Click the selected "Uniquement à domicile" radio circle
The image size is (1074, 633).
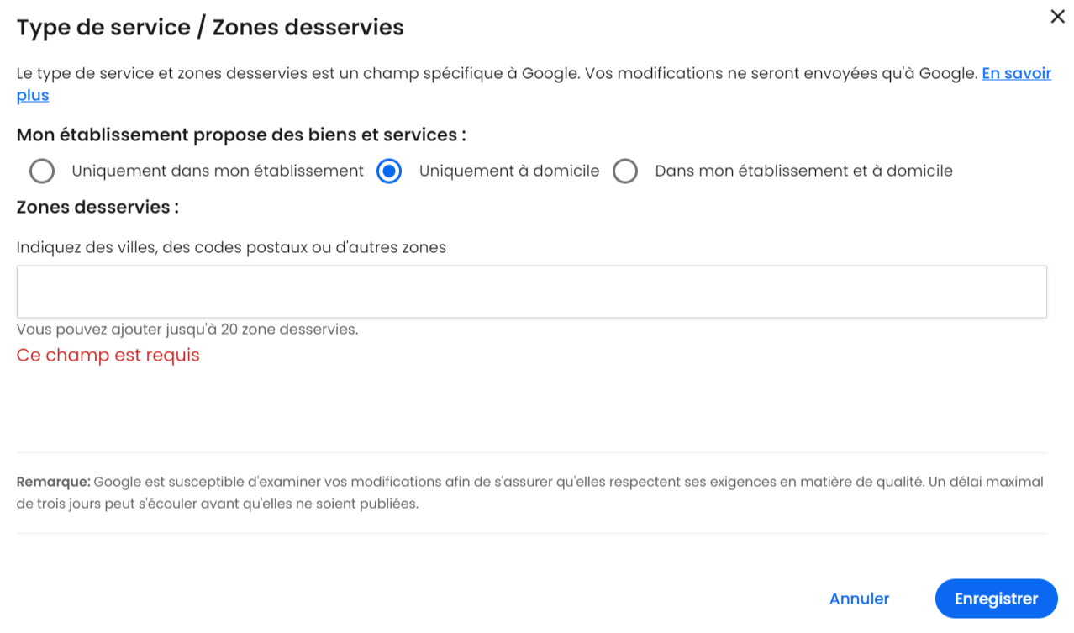click(389, 171)
